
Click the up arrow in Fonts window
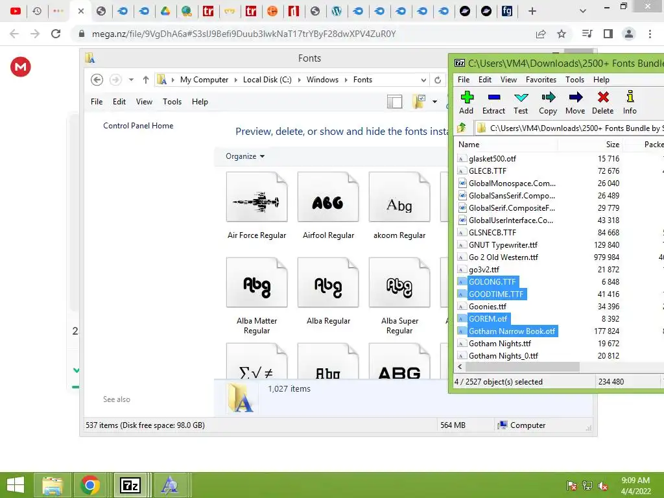[x=146, y=80]
